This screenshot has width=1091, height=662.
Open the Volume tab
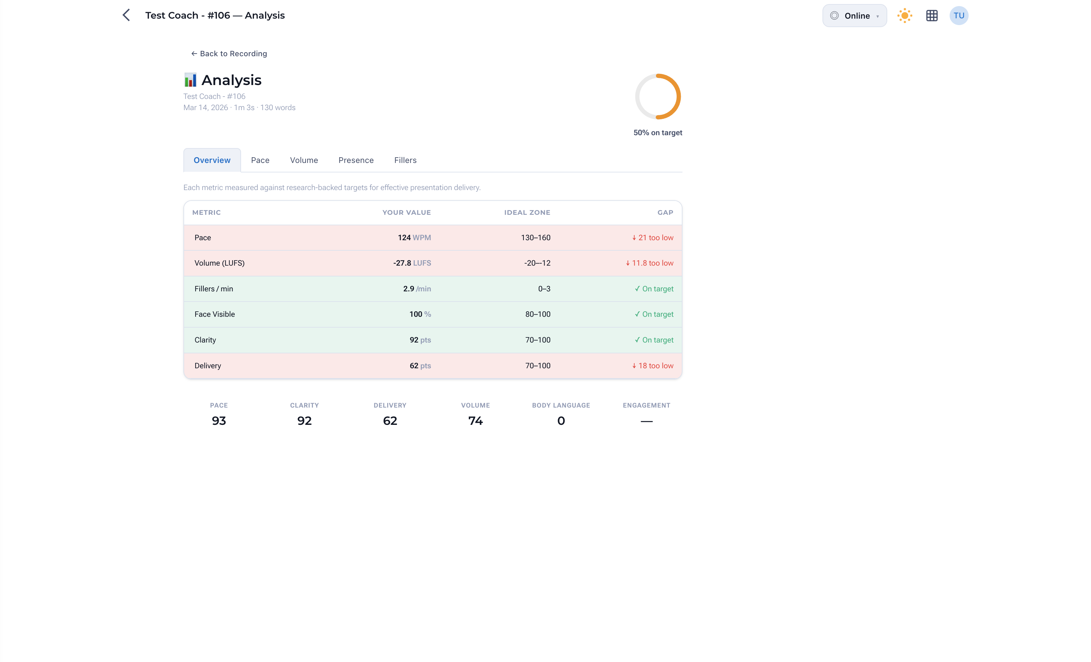tap(304, 160)
